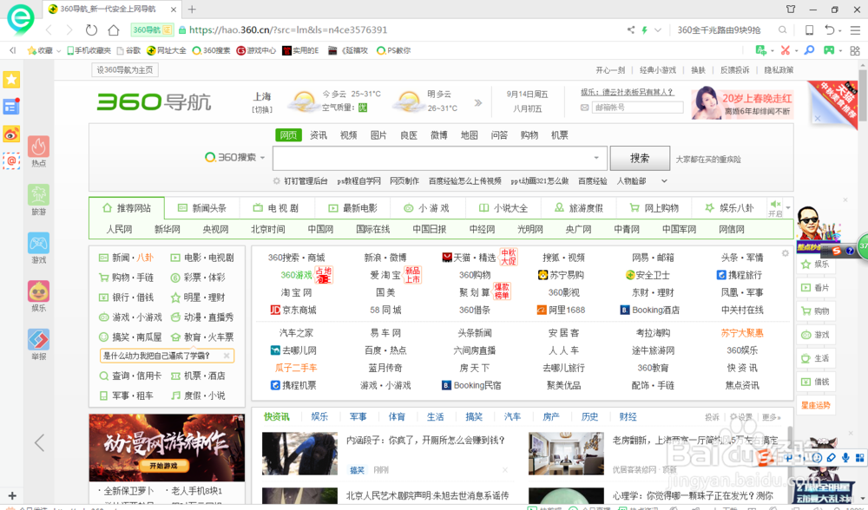
Task: Switch news feed to 体育 tab
Action: 397,416
